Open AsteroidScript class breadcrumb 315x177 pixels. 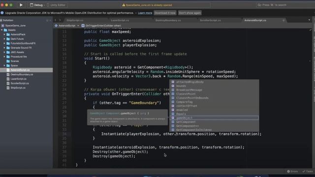pos(65,26)
